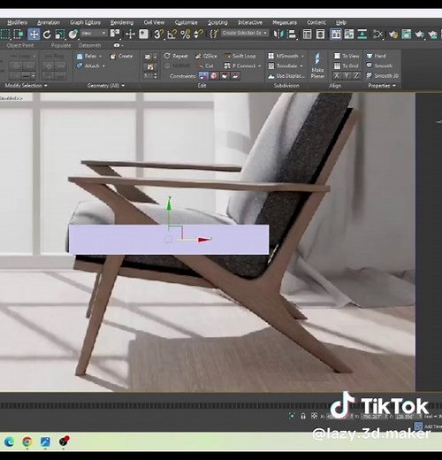Activate the Select and Move tool
This screenshot has width=442, height=460.
pos(34,34)
